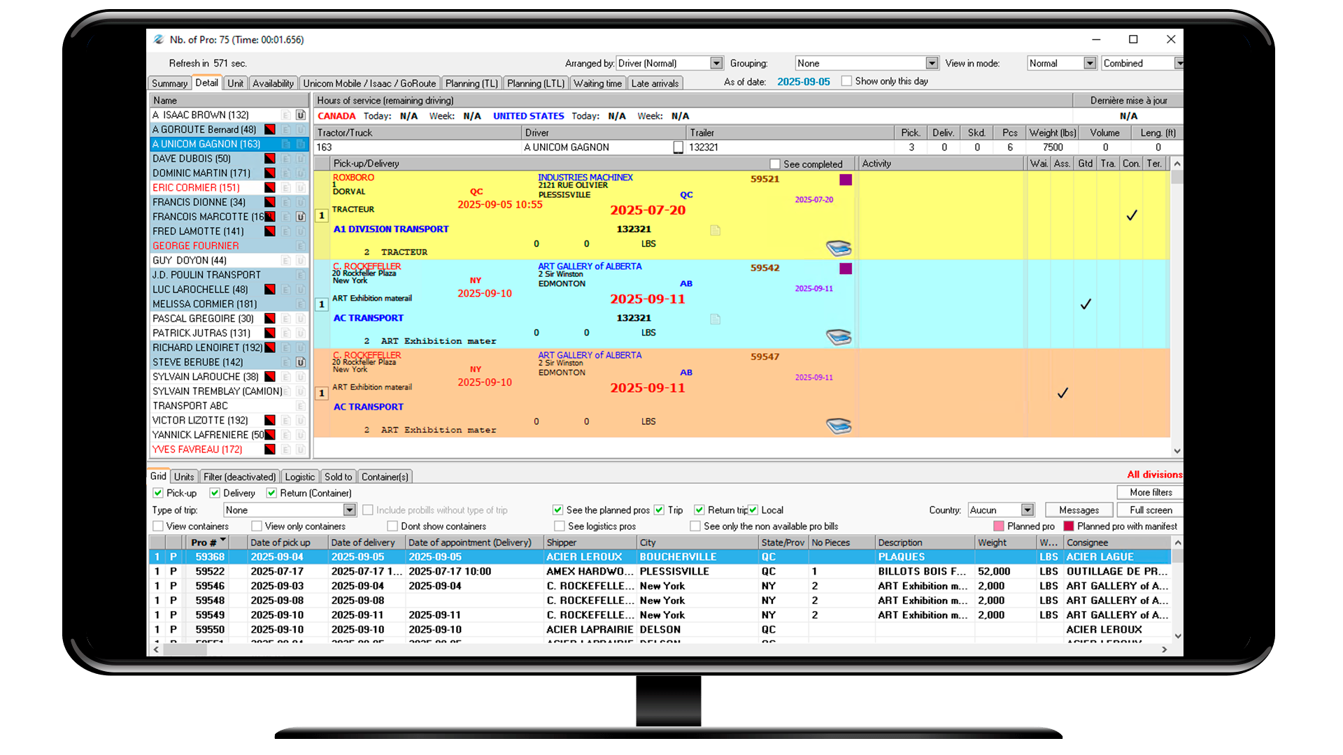This screenshot has width=1343, height=755.
Task: Select pro 59522 row in grid
Action: 210,571
